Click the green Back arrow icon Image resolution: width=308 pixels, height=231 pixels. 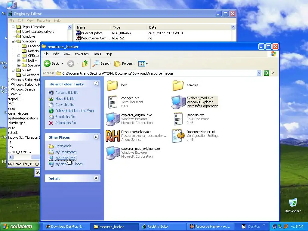[x=47, y=63]
